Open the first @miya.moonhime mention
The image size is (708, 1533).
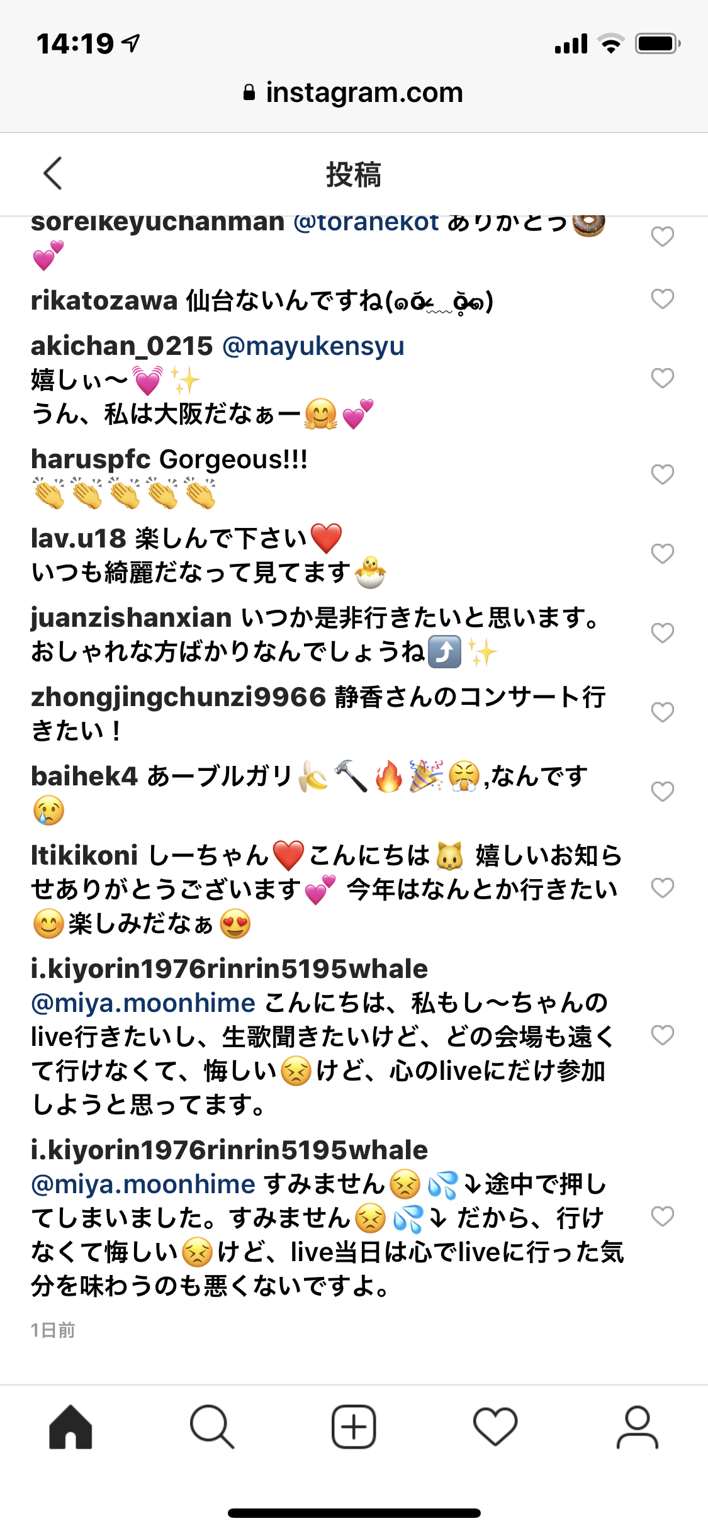pos(143,1003)
